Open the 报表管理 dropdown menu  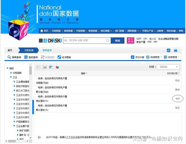[x=172, y=57]
